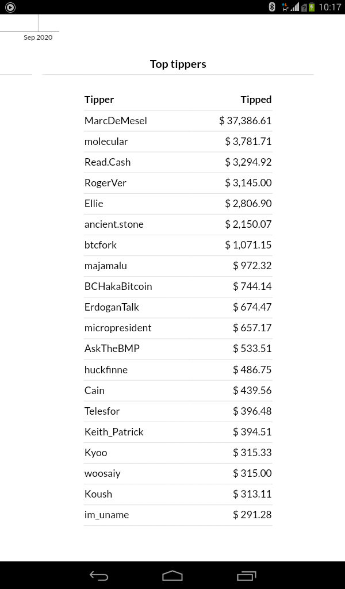345x589 pixels.
Task: Select micropresident in the tippers table
Action: (118, 327)
